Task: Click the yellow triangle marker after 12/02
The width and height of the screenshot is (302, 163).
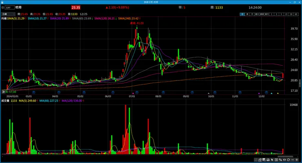Action: pos(278,93)
